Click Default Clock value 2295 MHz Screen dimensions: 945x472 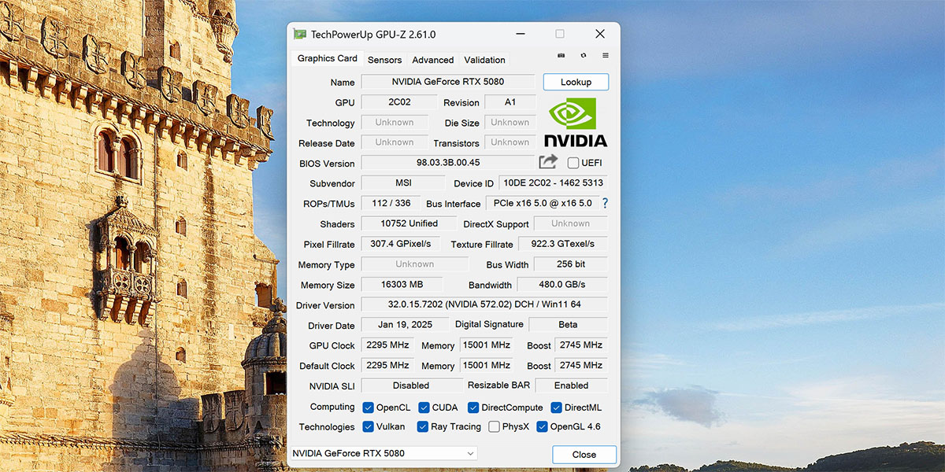387,366
